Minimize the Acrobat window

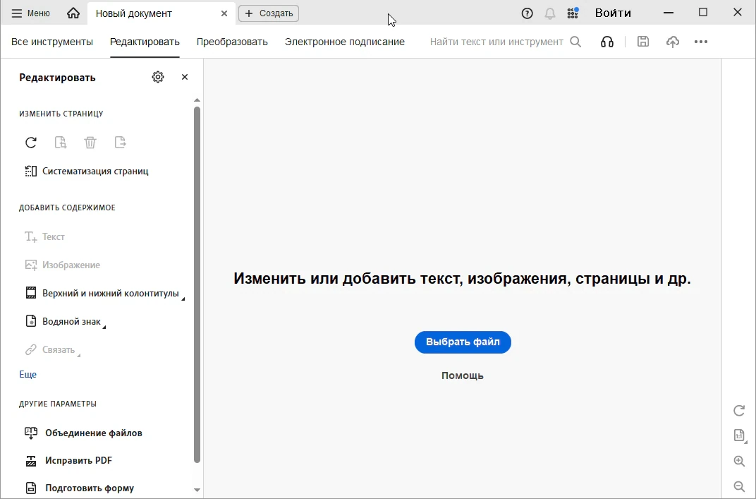click(x=669, y=13)
